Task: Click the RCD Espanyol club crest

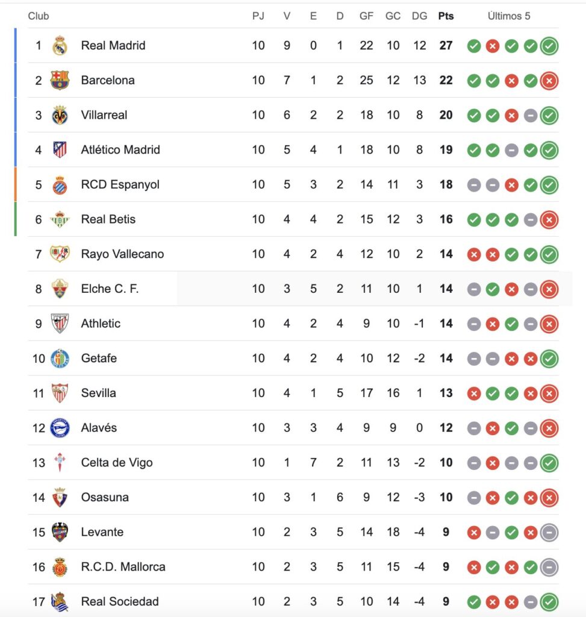Action: pos(60,184)
